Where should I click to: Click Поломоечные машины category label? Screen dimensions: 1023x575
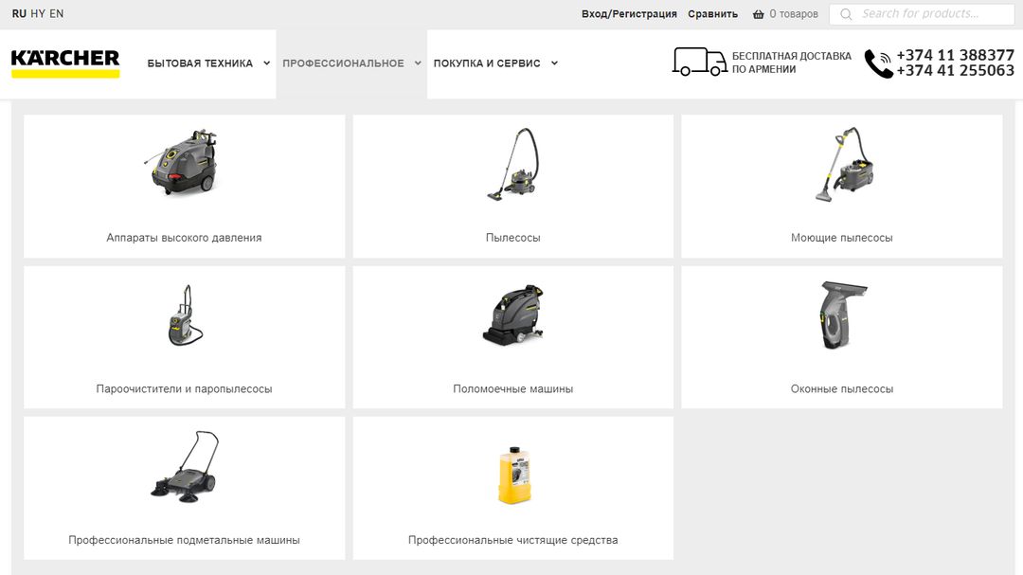[x=512, y=389]
